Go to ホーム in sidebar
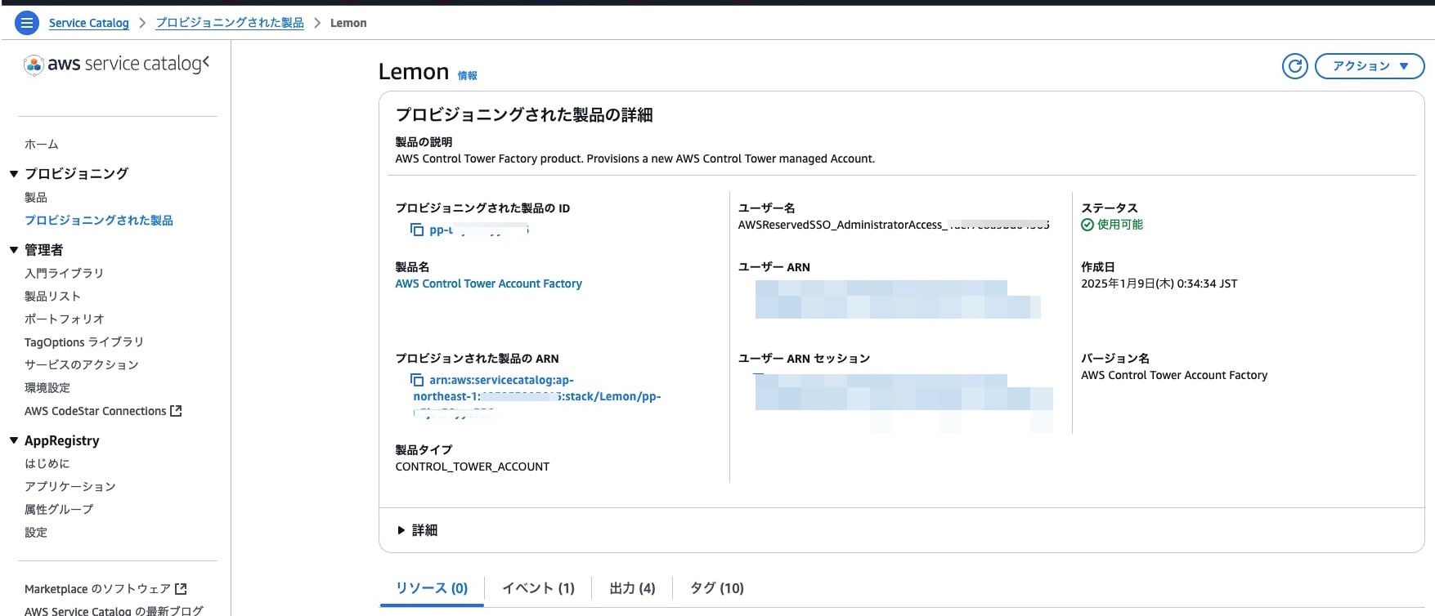1435x616 pixels. pyautogui.click(x=42, y=145)
